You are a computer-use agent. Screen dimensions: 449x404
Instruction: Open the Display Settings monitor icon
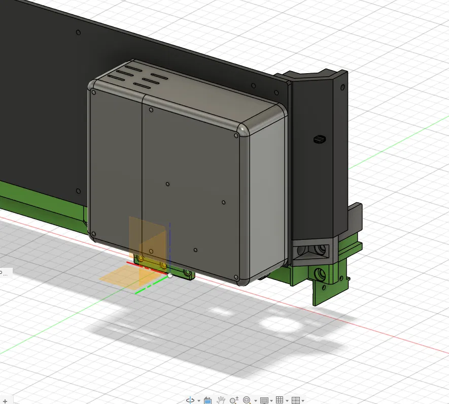264,400
